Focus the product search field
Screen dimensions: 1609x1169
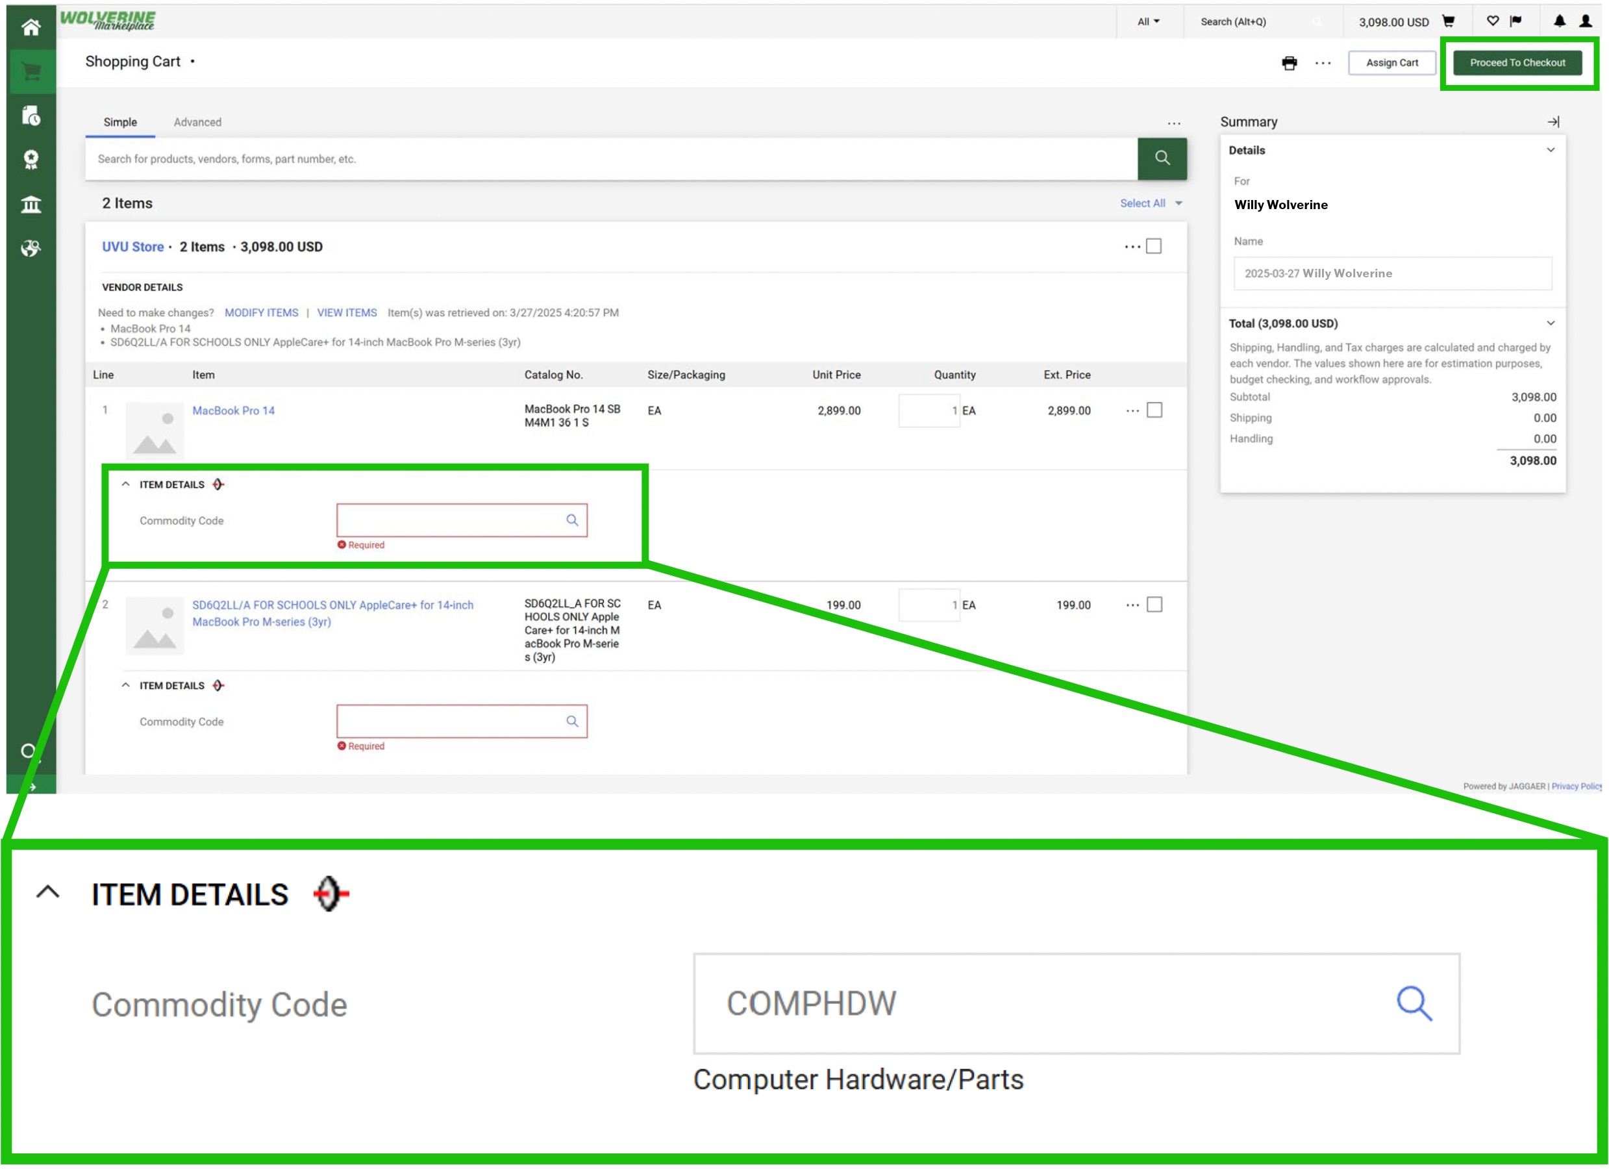(611, 158)
